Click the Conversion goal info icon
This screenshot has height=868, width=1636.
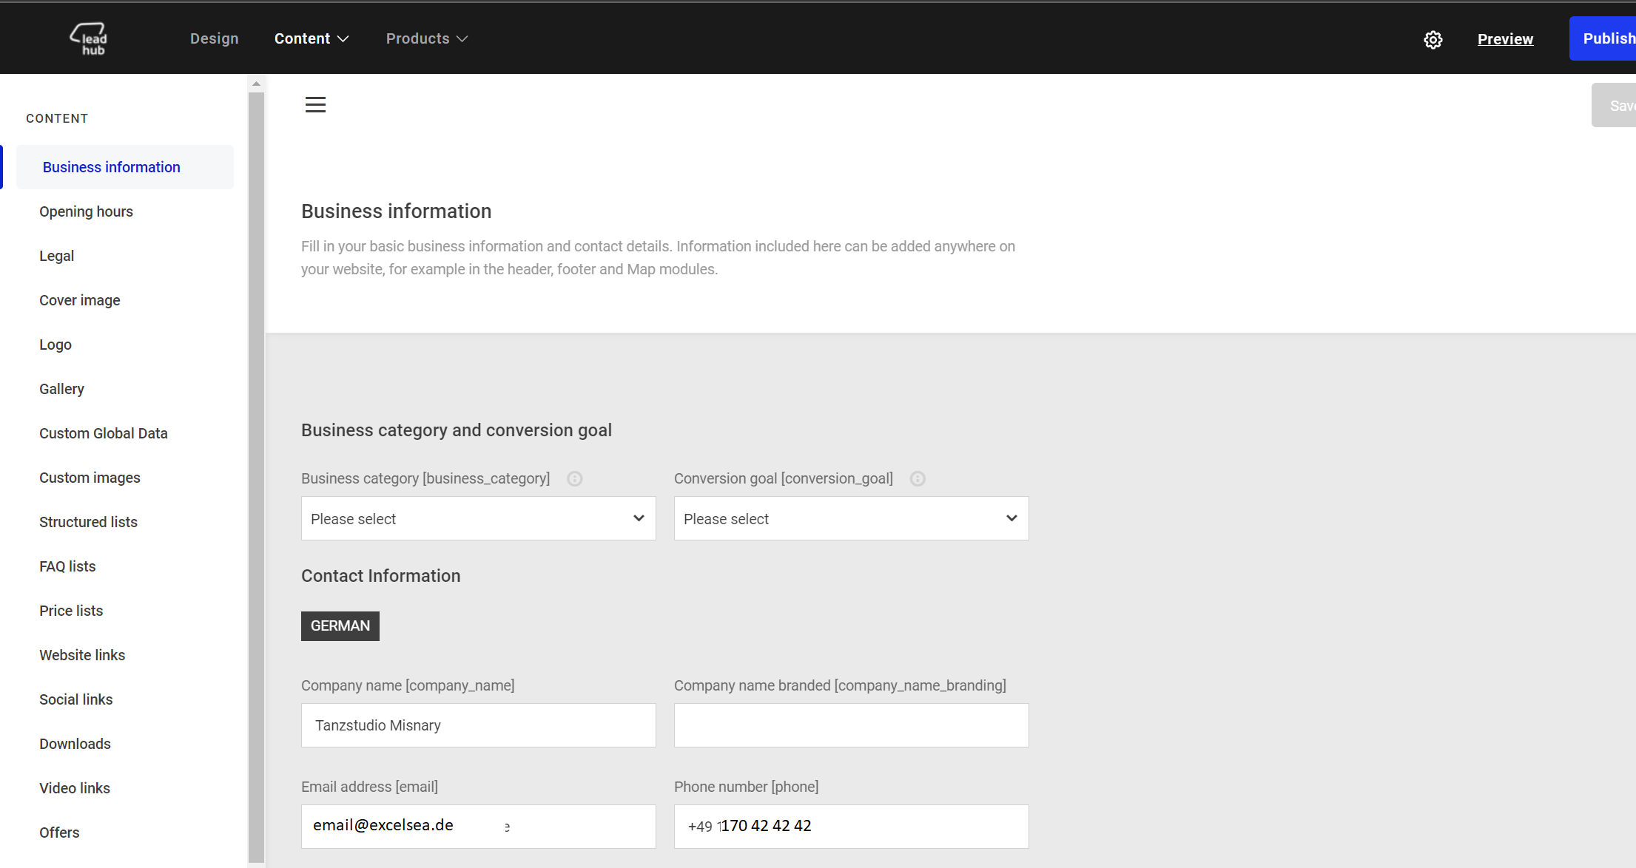(918, 479)
